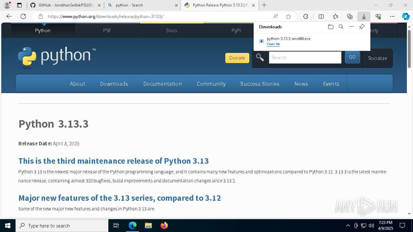Screen dimensions: 413x232
Task: Open Collections icon in toolbar
Action: tap(350, 16)
